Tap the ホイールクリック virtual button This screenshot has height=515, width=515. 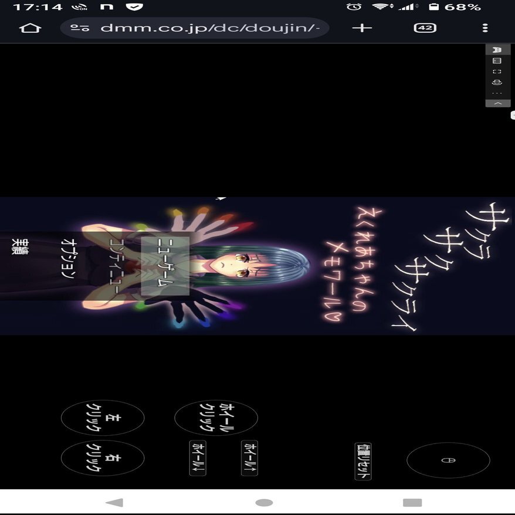point(216,418)
